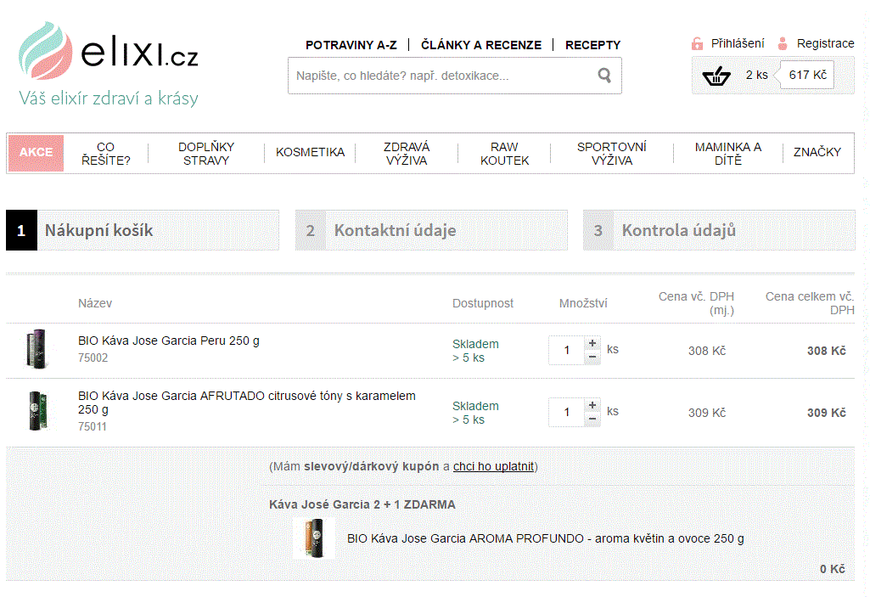Select step 3 Kontrola údajů tab
Viewport: 870px width, 597px height.
click(x=719, y=230)
